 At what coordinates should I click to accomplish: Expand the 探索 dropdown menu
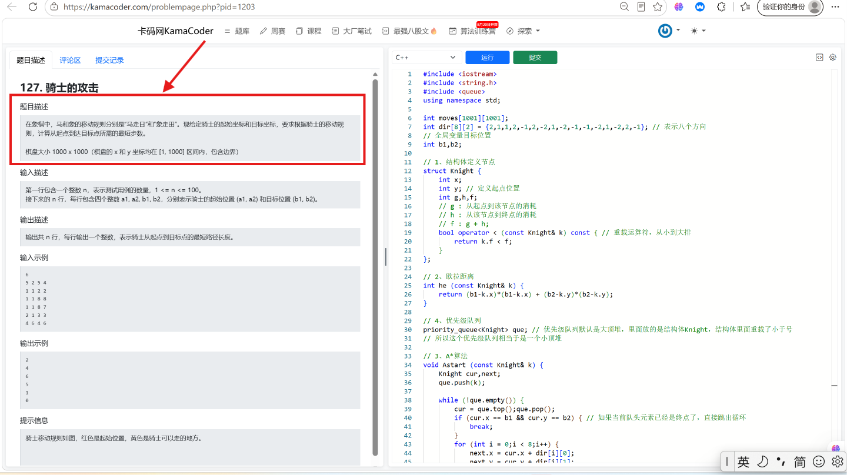pos(523,31)
